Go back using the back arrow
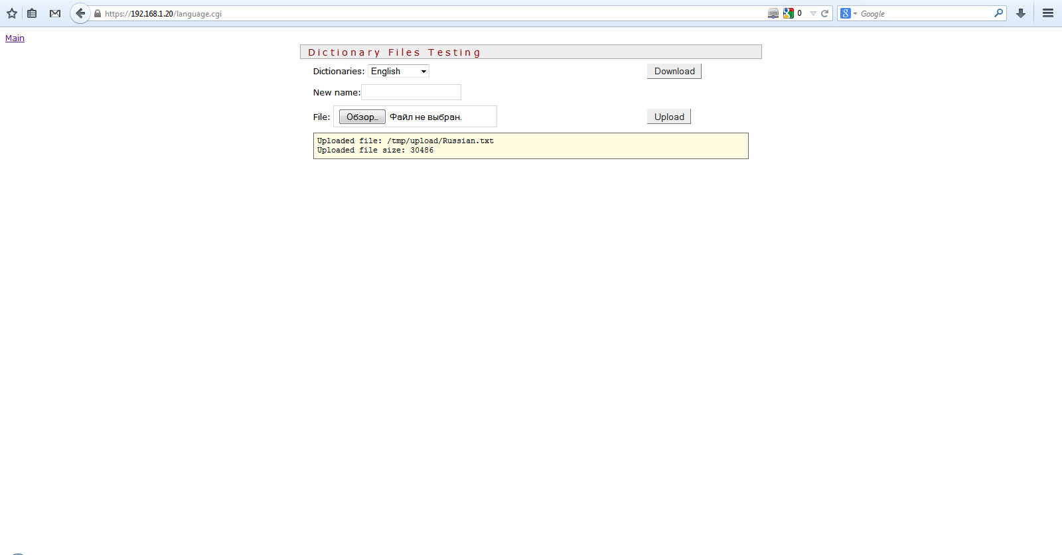Image resolution: width=1062 pixels, height=555 pixels. click(x=80, y=13)
